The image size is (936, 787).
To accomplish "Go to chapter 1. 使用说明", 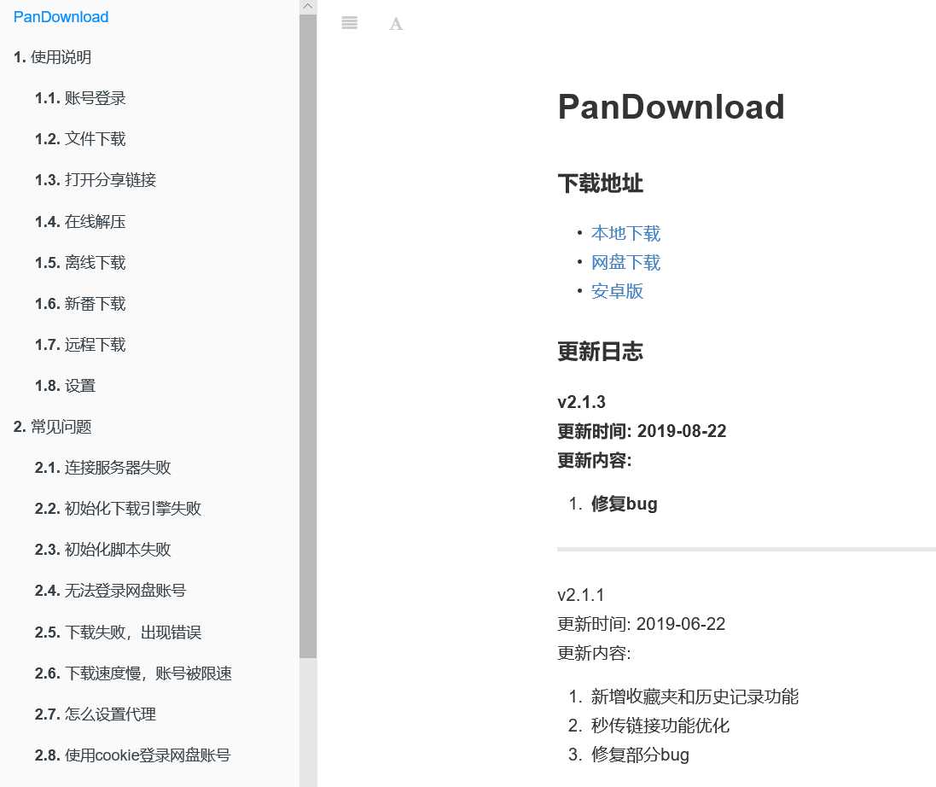I will (53, 57).
